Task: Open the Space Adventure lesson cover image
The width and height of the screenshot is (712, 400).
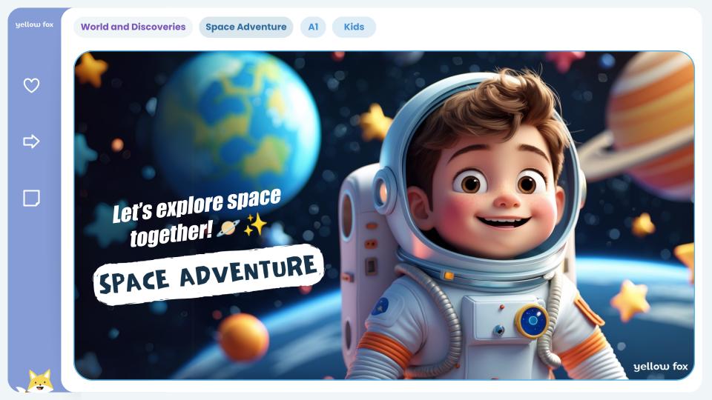Action: [x=384, y=216]
